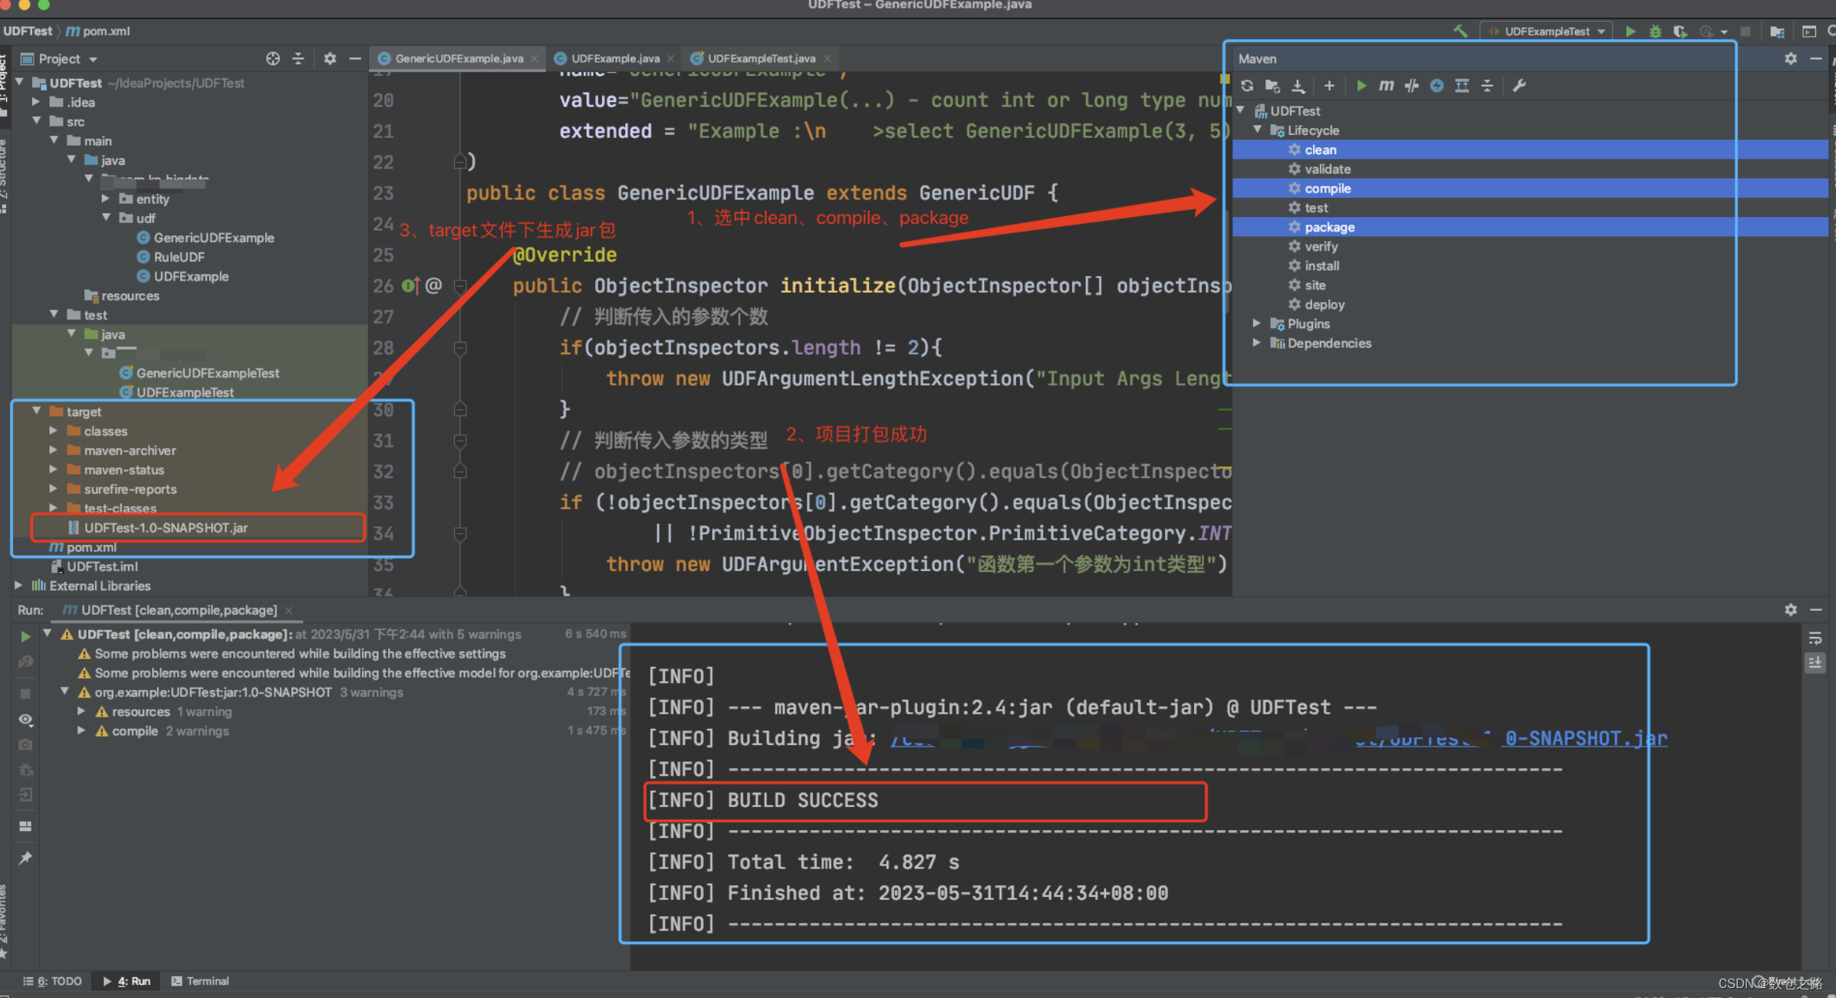Screen dimensions: 1836x998
Task: Click Reload All Maven Projects icon
Action: tap(1247, 86)
